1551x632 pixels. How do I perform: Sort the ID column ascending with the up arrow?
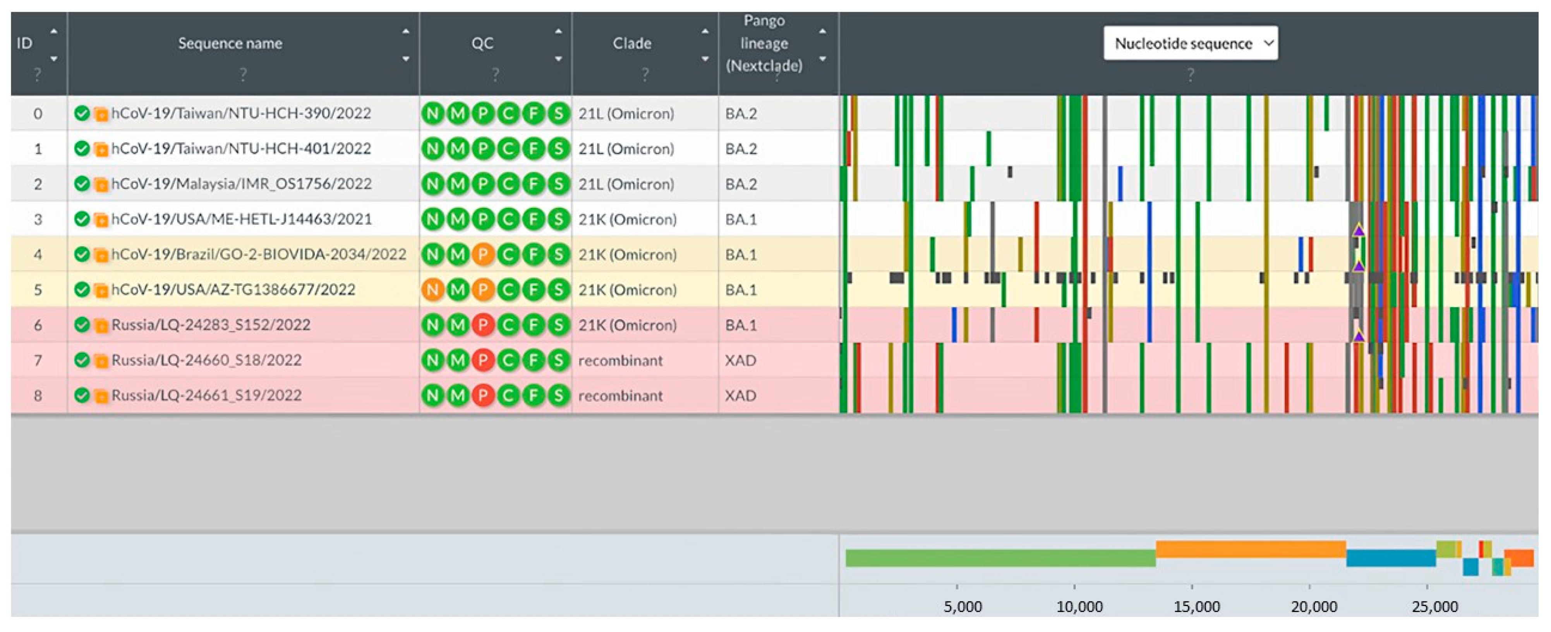[53, 31]
